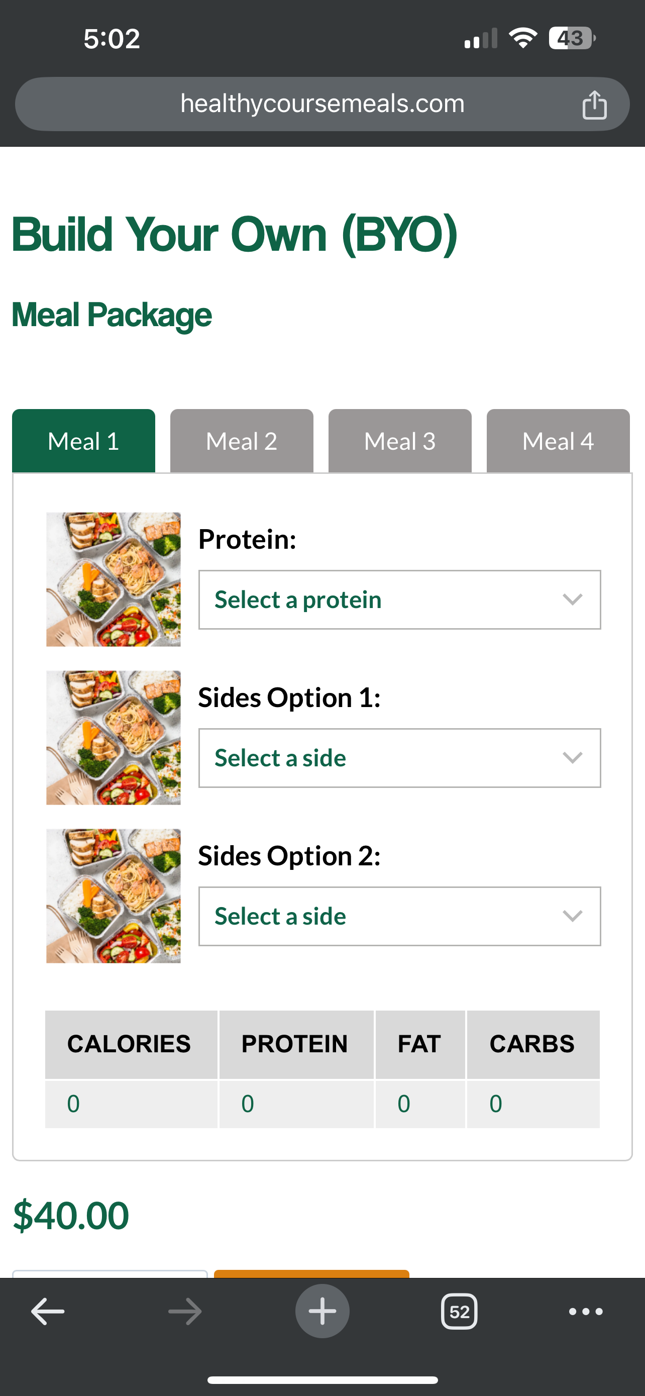The image size is (645, 1396).
Task: Tap the Wi-Fi status icon
Action: [x=522, y=39]
